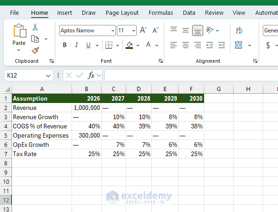Expand orientation options arrow
Viewport: 278px width, 212px height.
coord(217,30)
